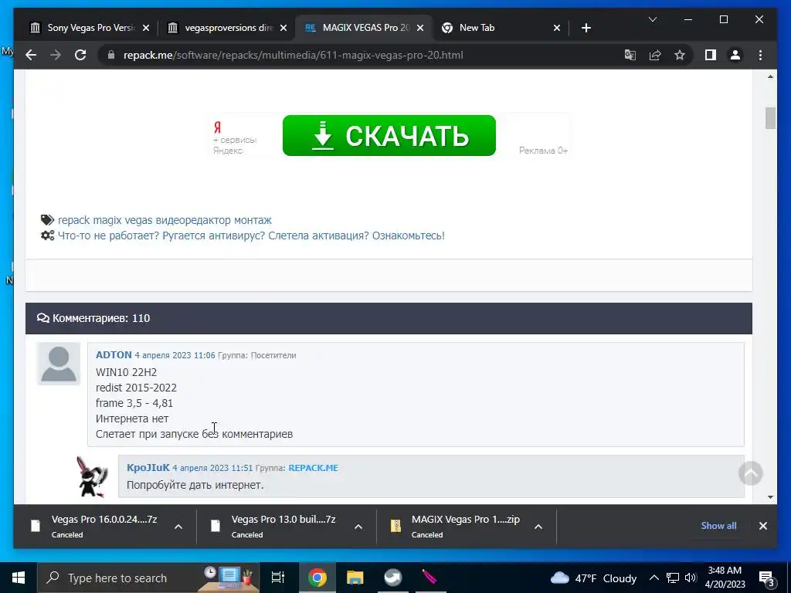Click KpoJIuK's rabbit avatar

92,476
